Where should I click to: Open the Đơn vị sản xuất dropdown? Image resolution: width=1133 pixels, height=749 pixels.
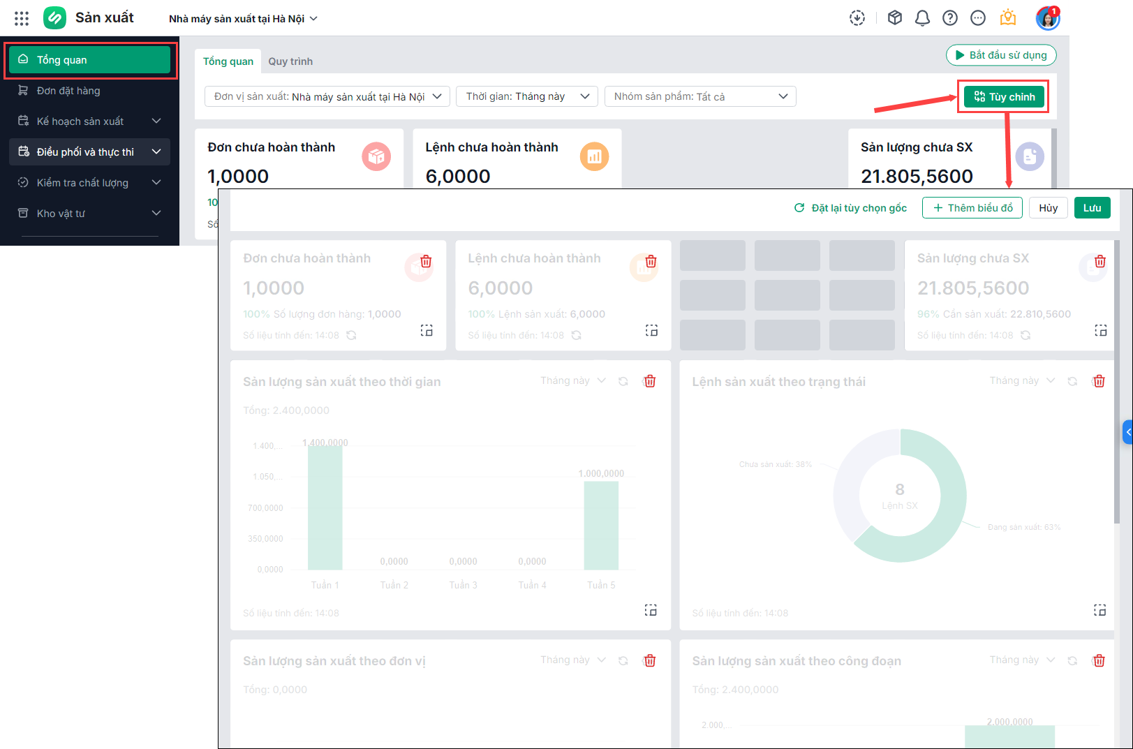(327, 96)
